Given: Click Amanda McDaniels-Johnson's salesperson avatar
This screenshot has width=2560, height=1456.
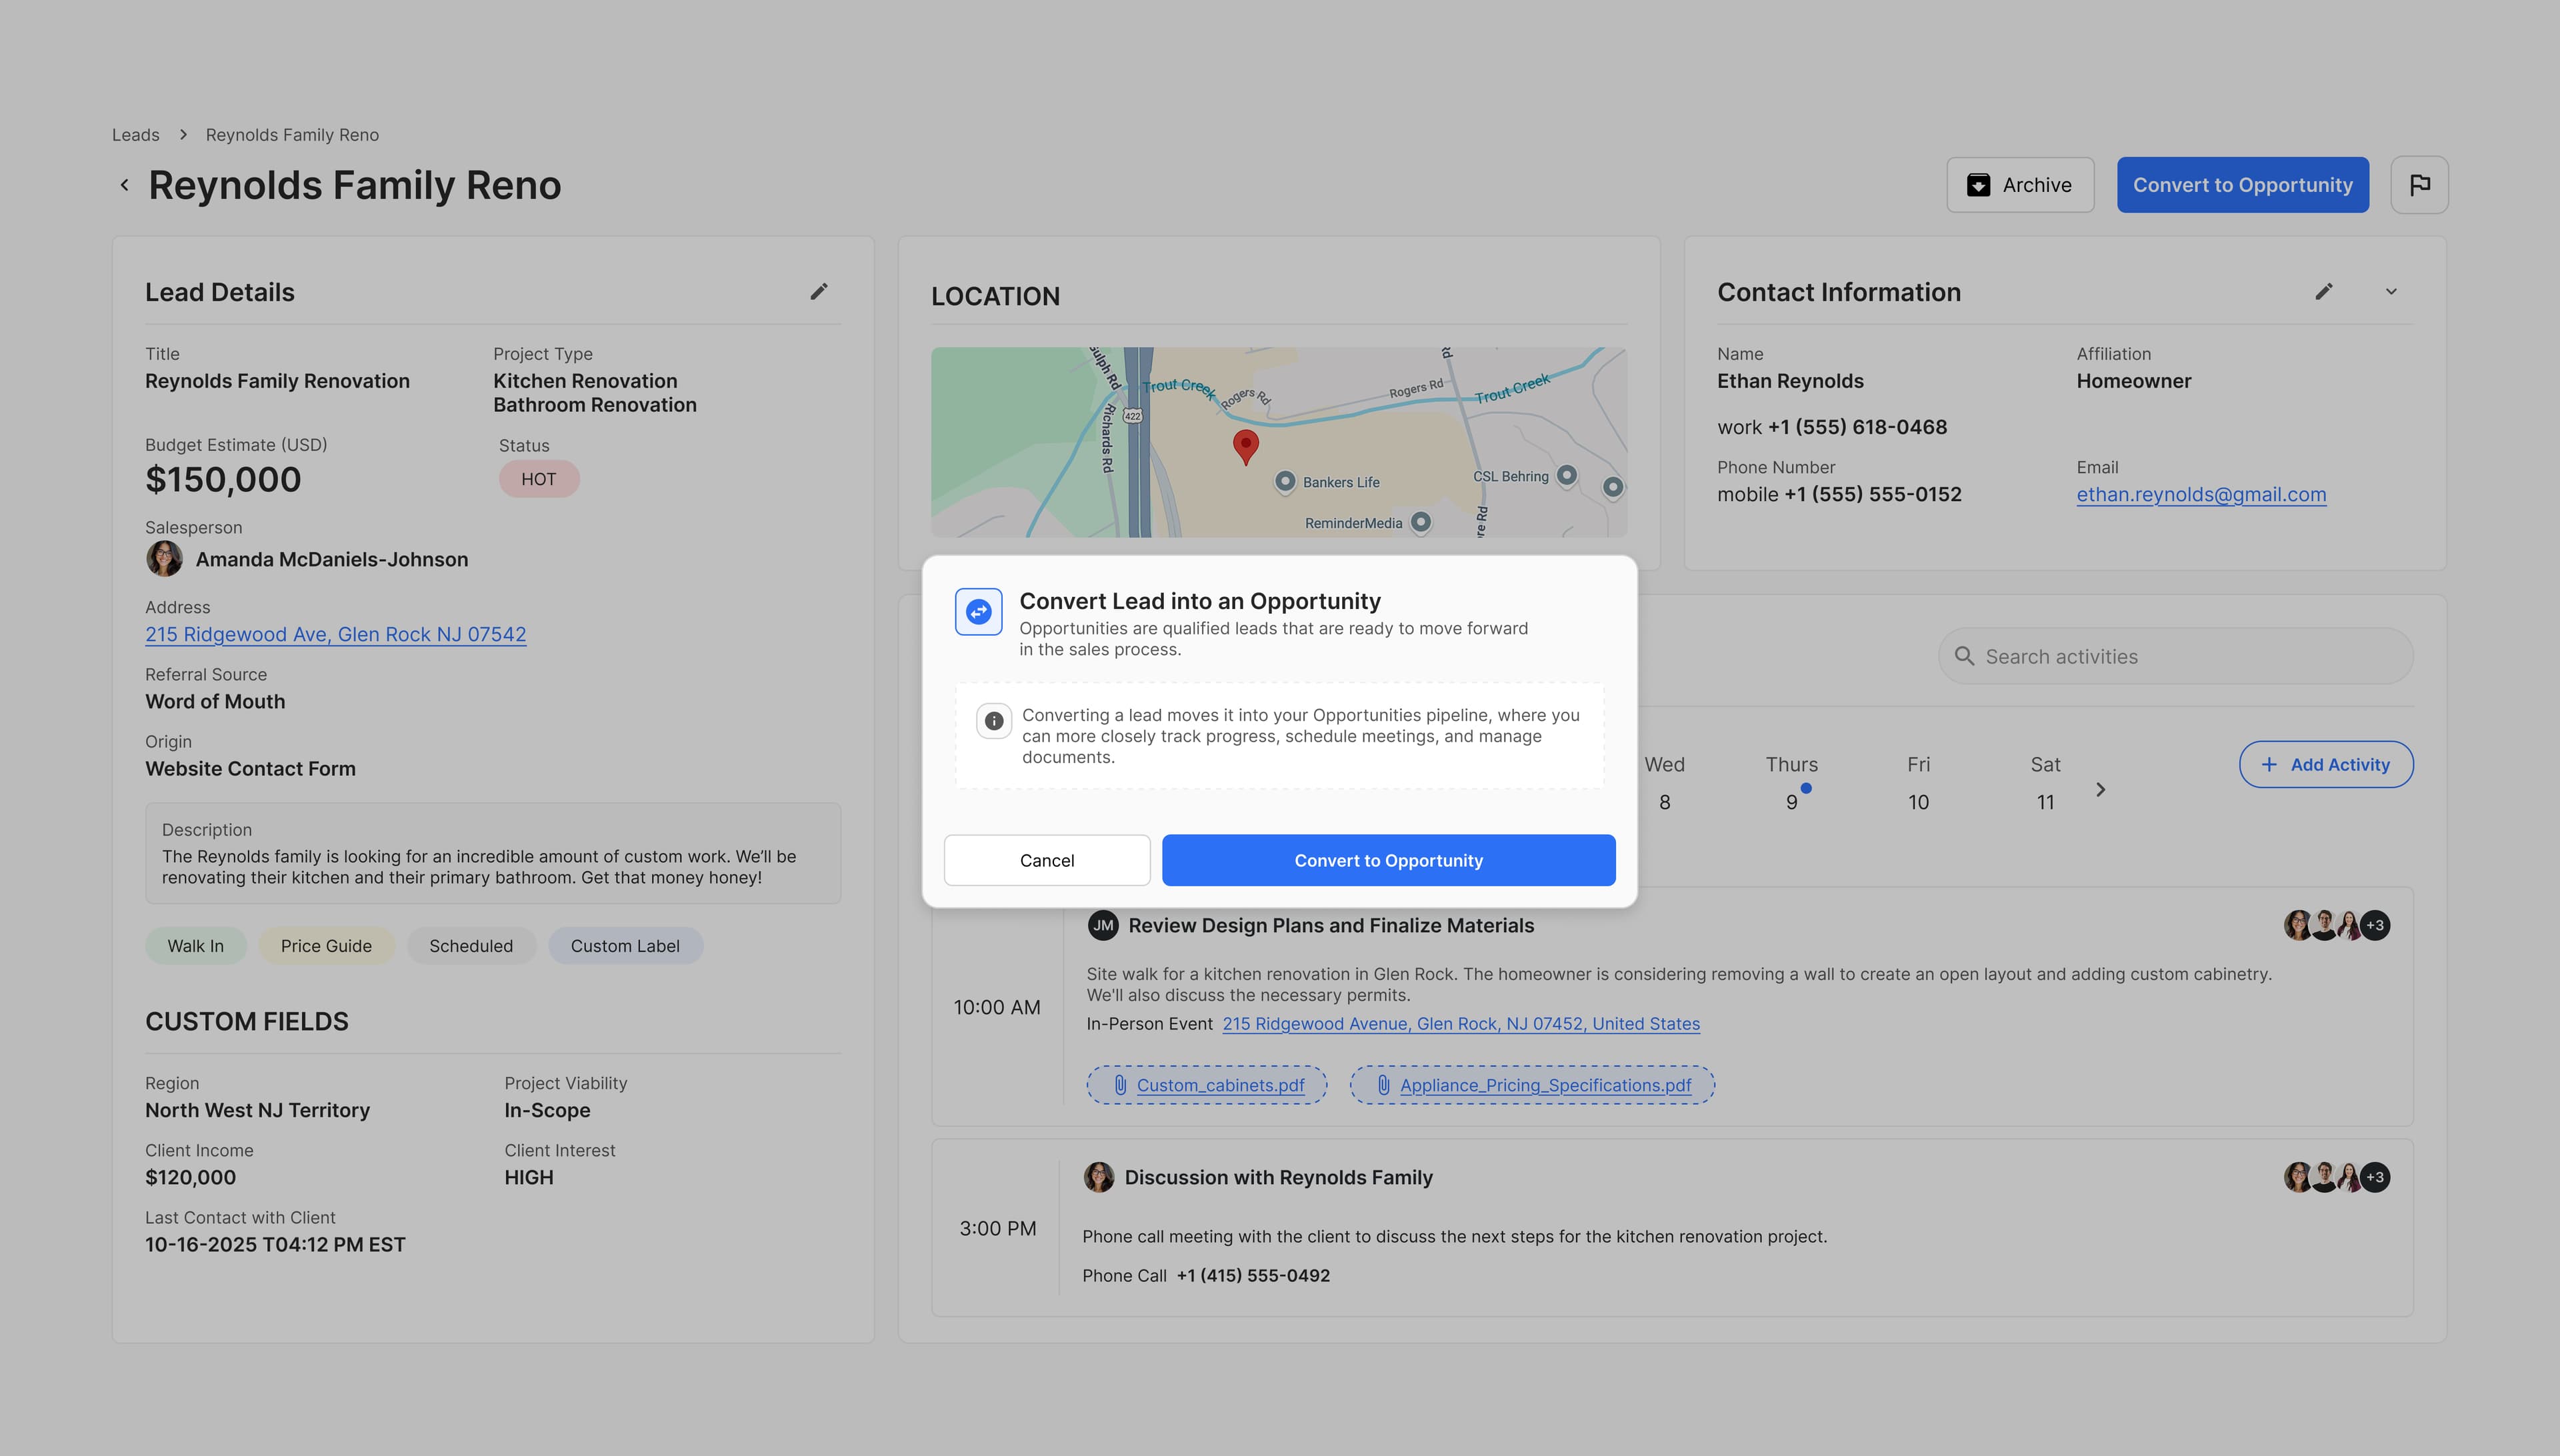Looking at the screenshot, I should coord(164,559).
